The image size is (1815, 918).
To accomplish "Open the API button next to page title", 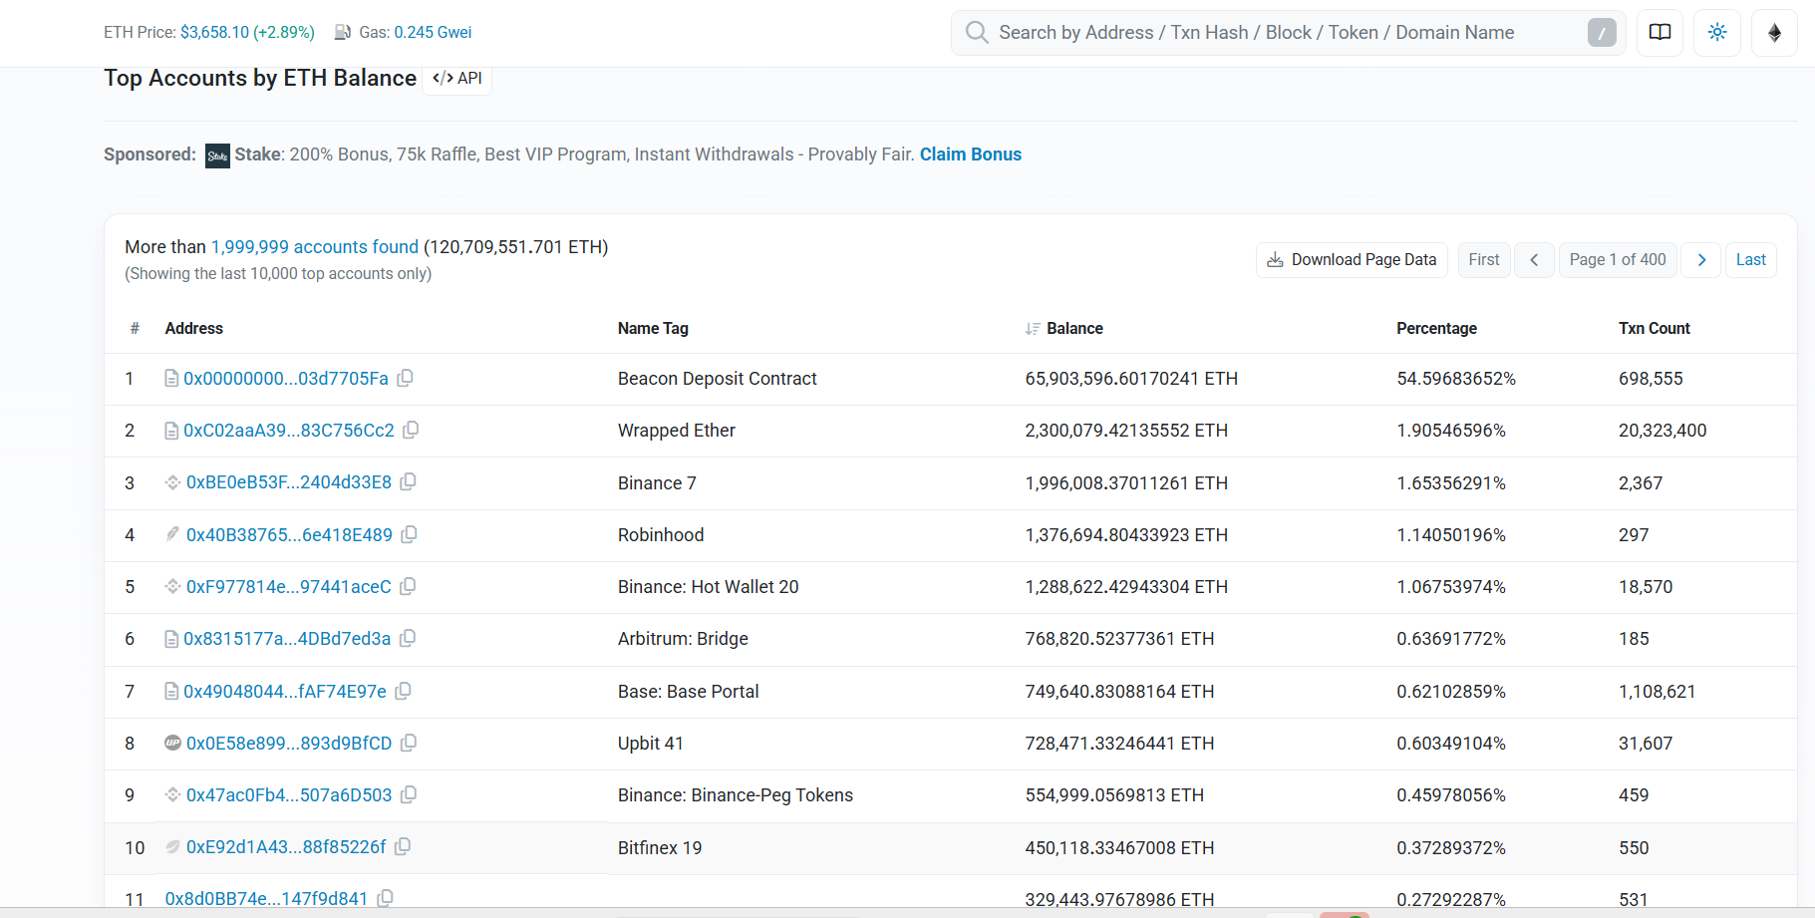I will (x=456, y=78).
